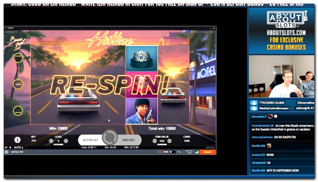Click the COINS value 5305

[187, 141]
